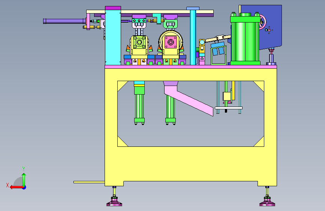The image size is (325, 211).
Task: Select the yellow frame's lower crossbeam
Action: coord(191,164)
